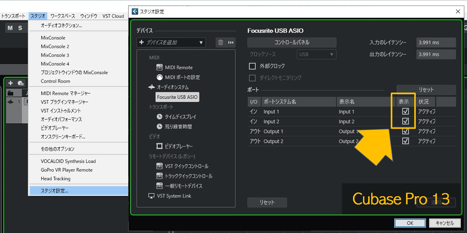Click the ポートシステム名 column header
The image size is (467, 233).
[x=299, y=102]
